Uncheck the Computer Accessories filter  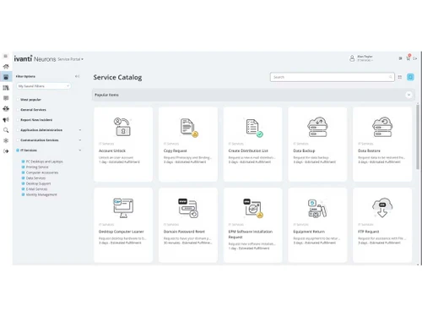tap(24, 172)
